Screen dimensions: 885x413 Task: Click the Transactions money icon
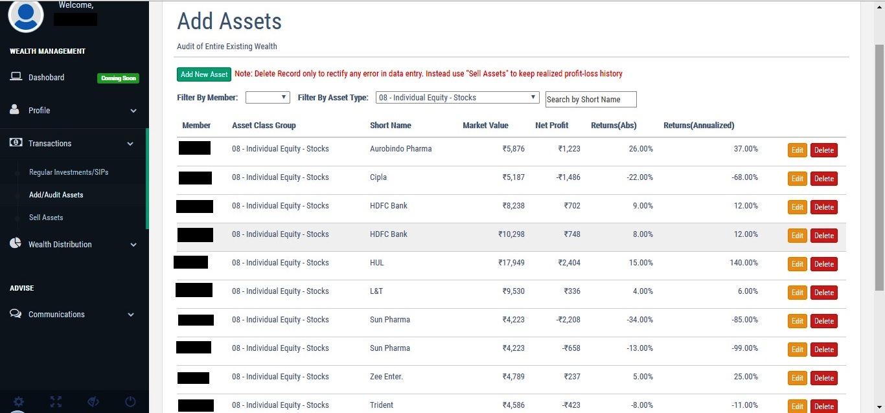[x=16, y=142]
